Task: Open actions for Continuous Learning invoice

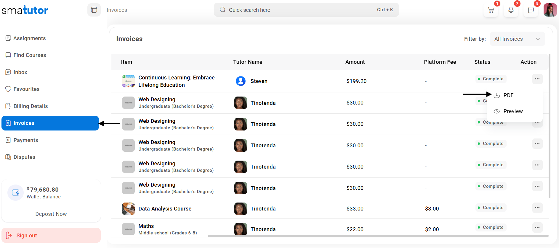Action: 537,79
